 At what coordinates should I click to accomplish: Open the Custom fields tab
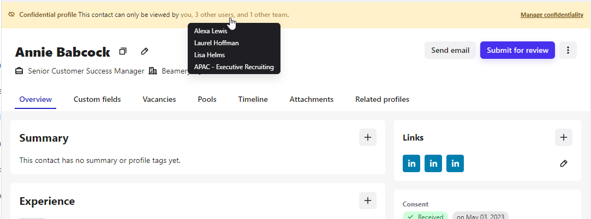pos(97,99)
